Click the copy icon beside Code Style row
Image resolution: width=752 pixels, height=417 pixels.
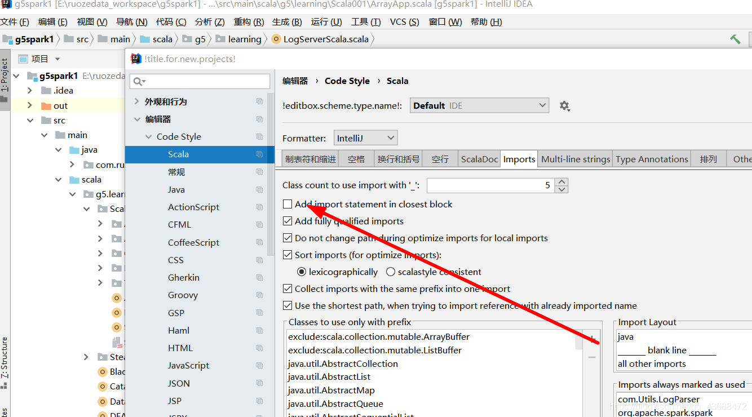point(259,136)
